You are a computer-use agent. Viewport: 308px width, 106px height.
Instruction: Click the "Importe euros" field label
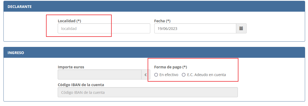71,67
